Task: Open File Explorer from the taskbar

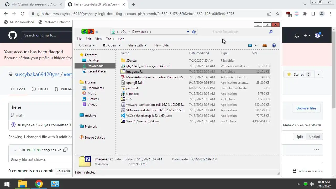Action: click(23, 184)
